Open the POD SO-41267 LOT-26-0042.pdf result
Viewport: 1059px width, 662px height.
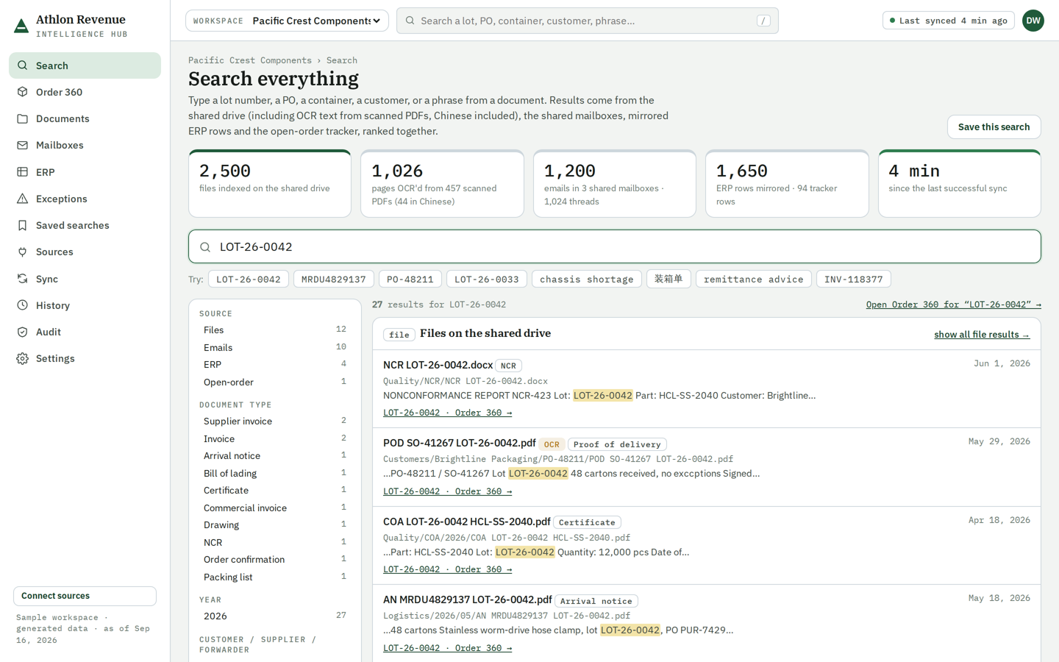click(x=459, y=443)
